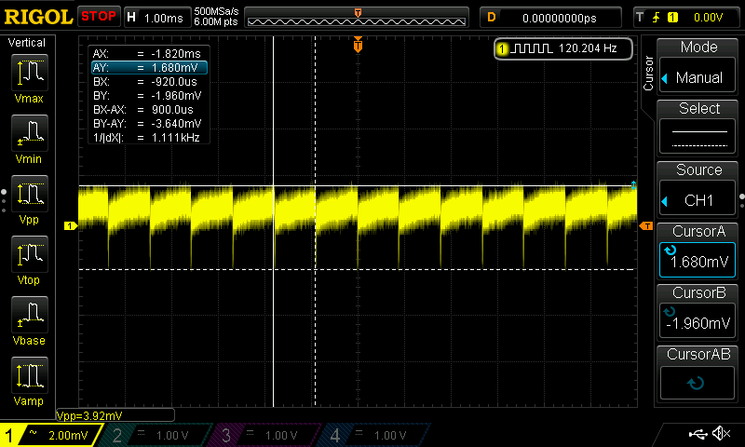Select the Vbase measurement icon

click(29, 315)
